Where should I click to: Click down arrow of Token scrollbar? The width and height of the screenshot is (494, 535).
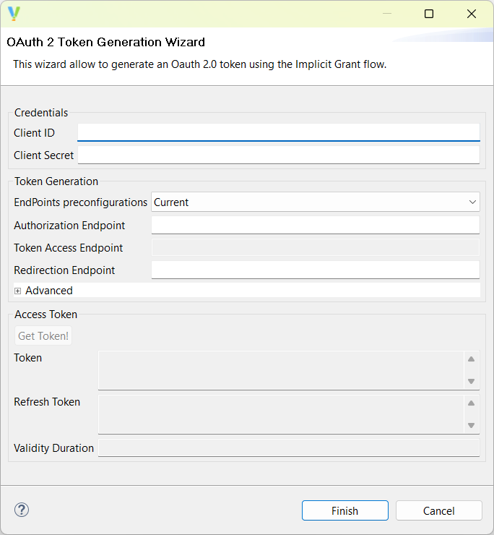tap(471, 381)
